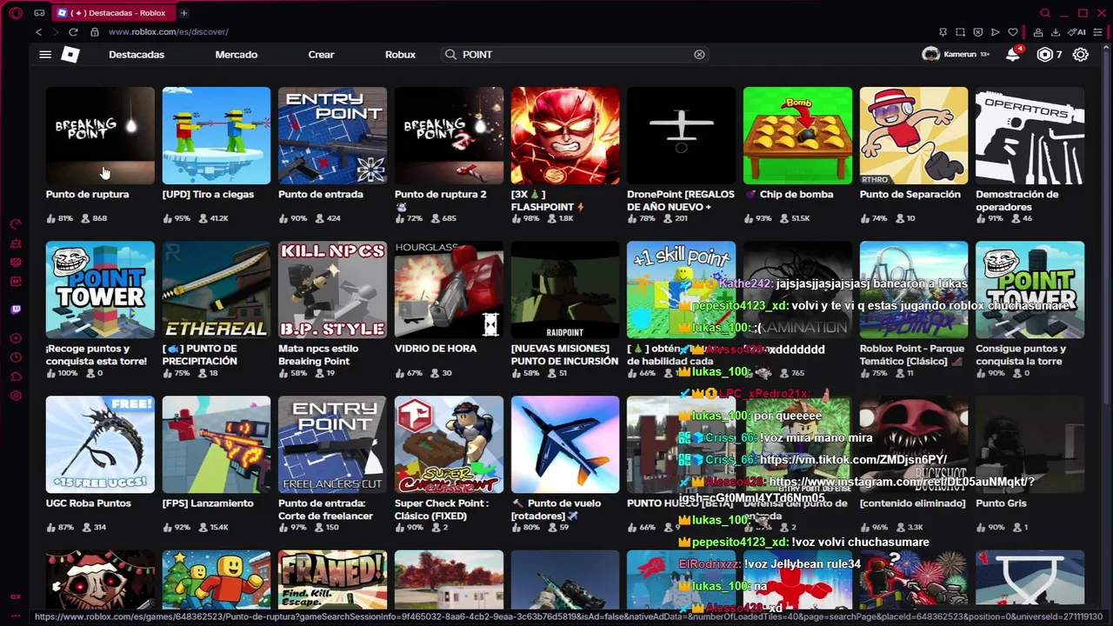The height and width of the screenshot is (626, 1113).
Task: Open the Punto de Separación thumbnail
Action: click(914, 136)
